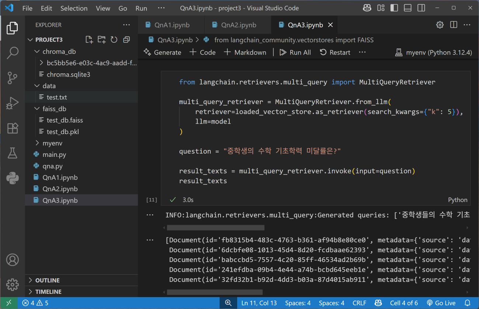479x309 pixels.
Task: Open output actions ellipsis beside Document list
Action: pos(150,240)
